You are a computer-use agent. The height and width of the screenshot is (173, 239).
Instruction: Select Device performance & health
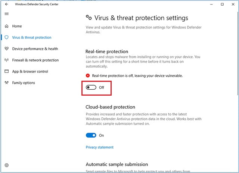(x=35, y=49)
